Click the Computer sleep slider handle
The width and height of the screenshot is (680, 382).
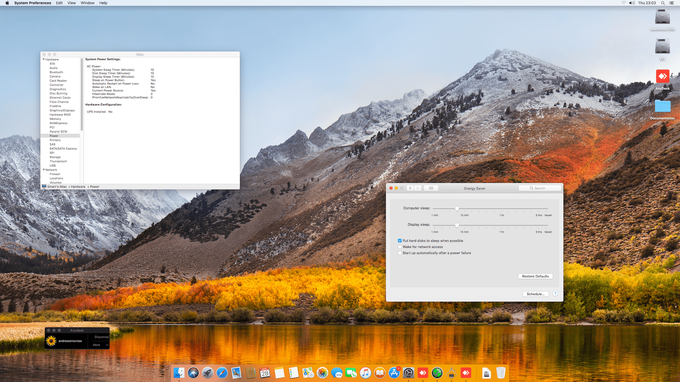(x=457, y=209)
